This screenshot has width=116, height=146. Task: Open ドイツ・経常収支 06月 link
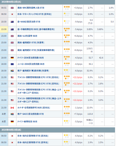(x=27, y=122)
